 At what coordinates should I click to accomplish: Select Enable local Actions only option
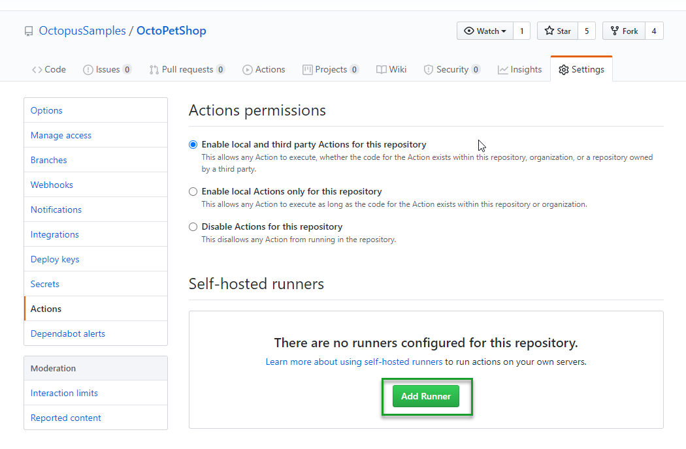click(x=193, y=192)
